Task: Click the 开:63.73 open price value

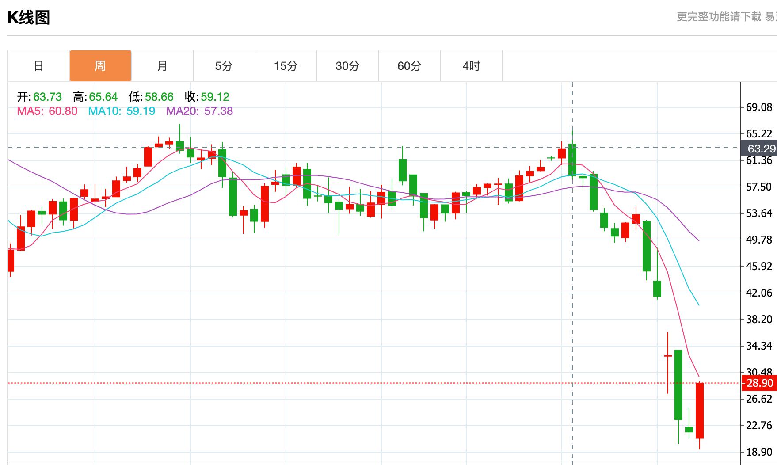Action: 39,97
